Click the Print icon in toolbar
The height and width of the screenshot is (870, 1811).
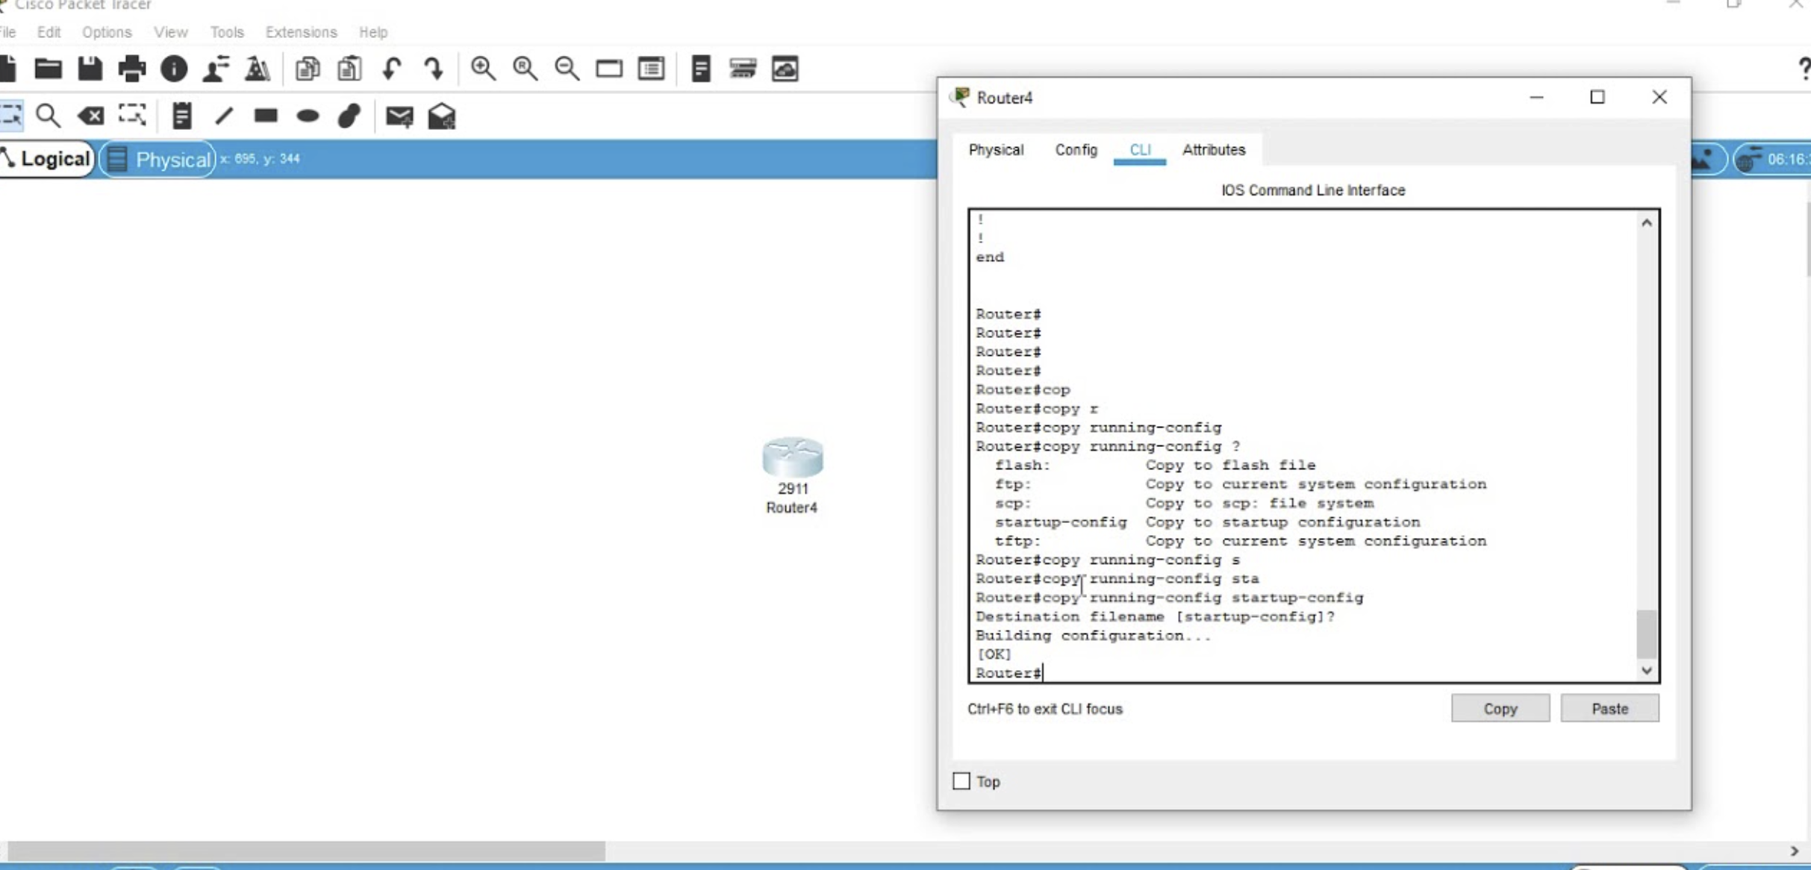pyautogui.click(x=132, y=69)
